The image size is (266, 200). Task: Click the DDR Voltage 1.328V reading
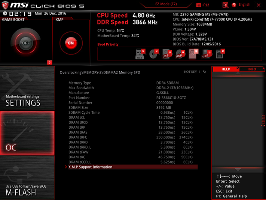click(x=190, y=34)
